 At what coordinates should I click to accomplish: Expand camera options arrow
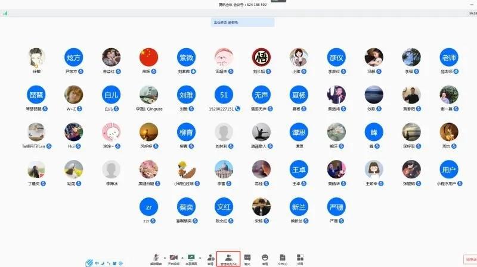pyautogui.click(x=182, y=257)
